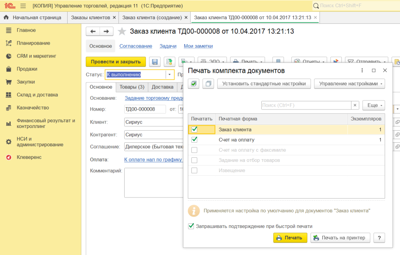
Task: Click the magnifier icon in the title bar
Action: point(316,5)
